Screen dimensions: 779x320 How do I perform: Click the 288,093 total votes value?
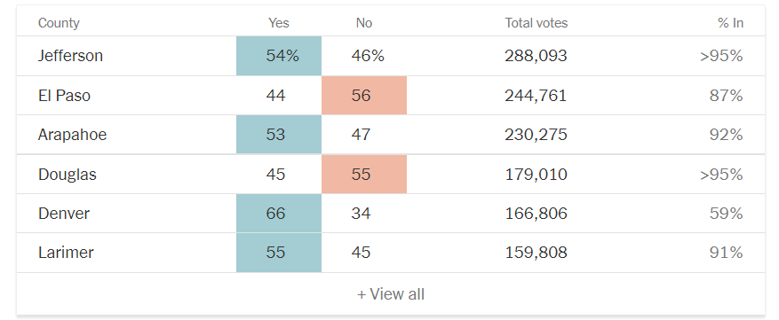tap(536, 56)
